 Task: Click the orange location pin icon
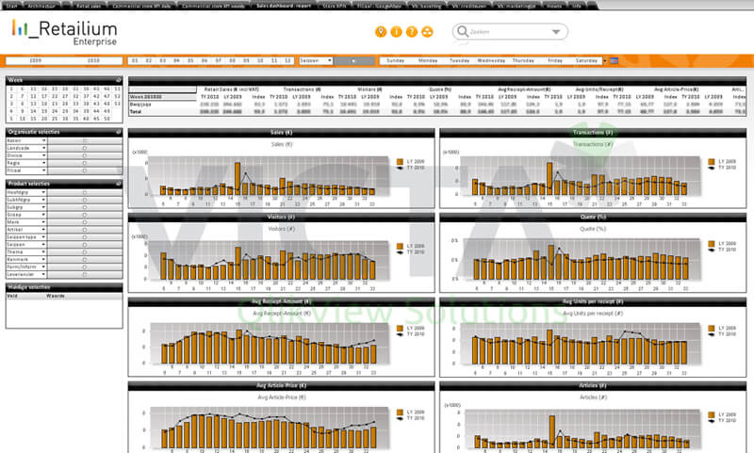381,32
